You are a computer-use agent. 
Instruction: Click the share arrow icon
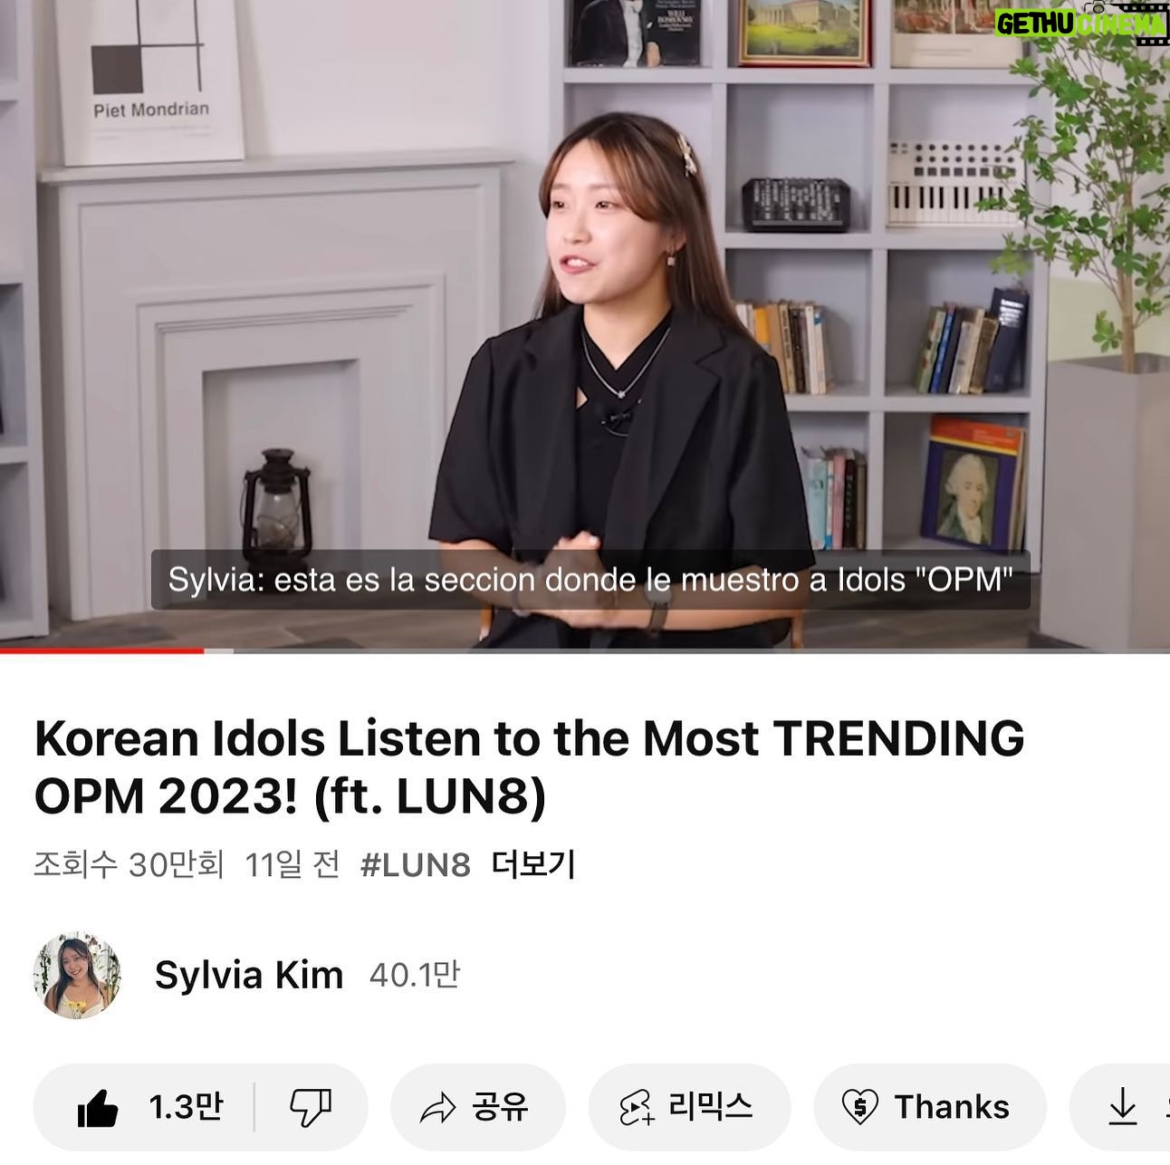pos(437,1107)
